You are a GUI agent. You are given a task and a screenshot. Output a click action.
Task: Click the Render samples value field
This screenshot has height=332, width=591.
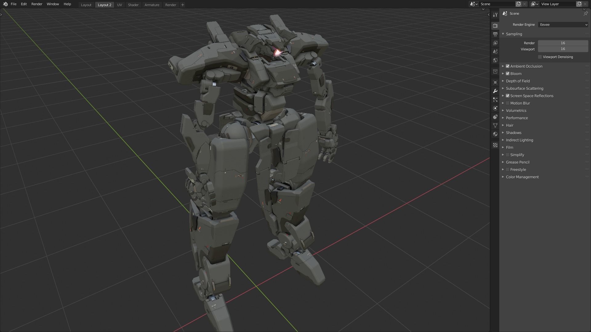563,43
